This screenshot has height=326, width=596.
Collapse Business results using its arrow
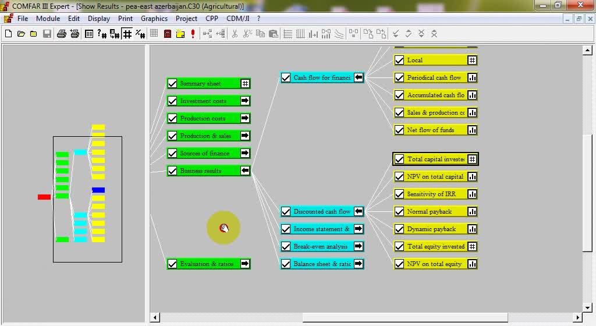tap(245, 171)
